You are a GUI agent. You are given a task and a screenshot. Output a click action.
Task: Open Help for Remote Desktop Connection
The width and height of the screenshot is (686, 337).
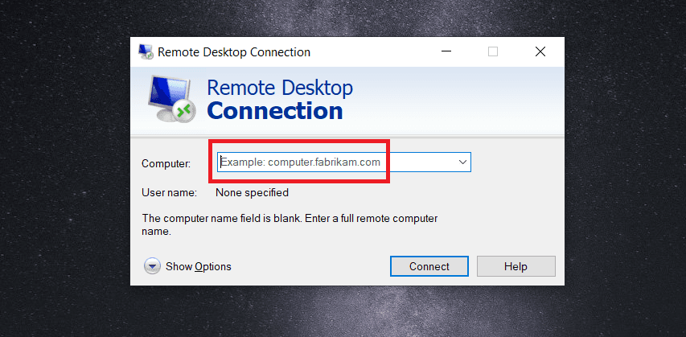tap(516, 266)
